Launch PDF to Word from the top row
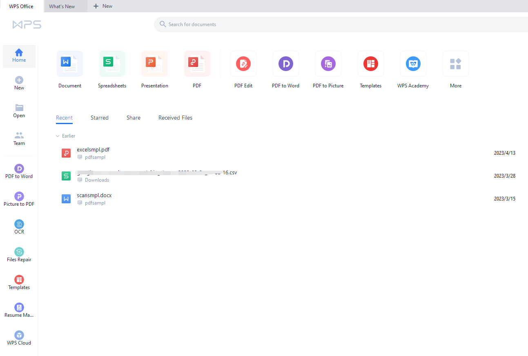The width and height of the screenshot is (528, 356). [x=286, y=64]
